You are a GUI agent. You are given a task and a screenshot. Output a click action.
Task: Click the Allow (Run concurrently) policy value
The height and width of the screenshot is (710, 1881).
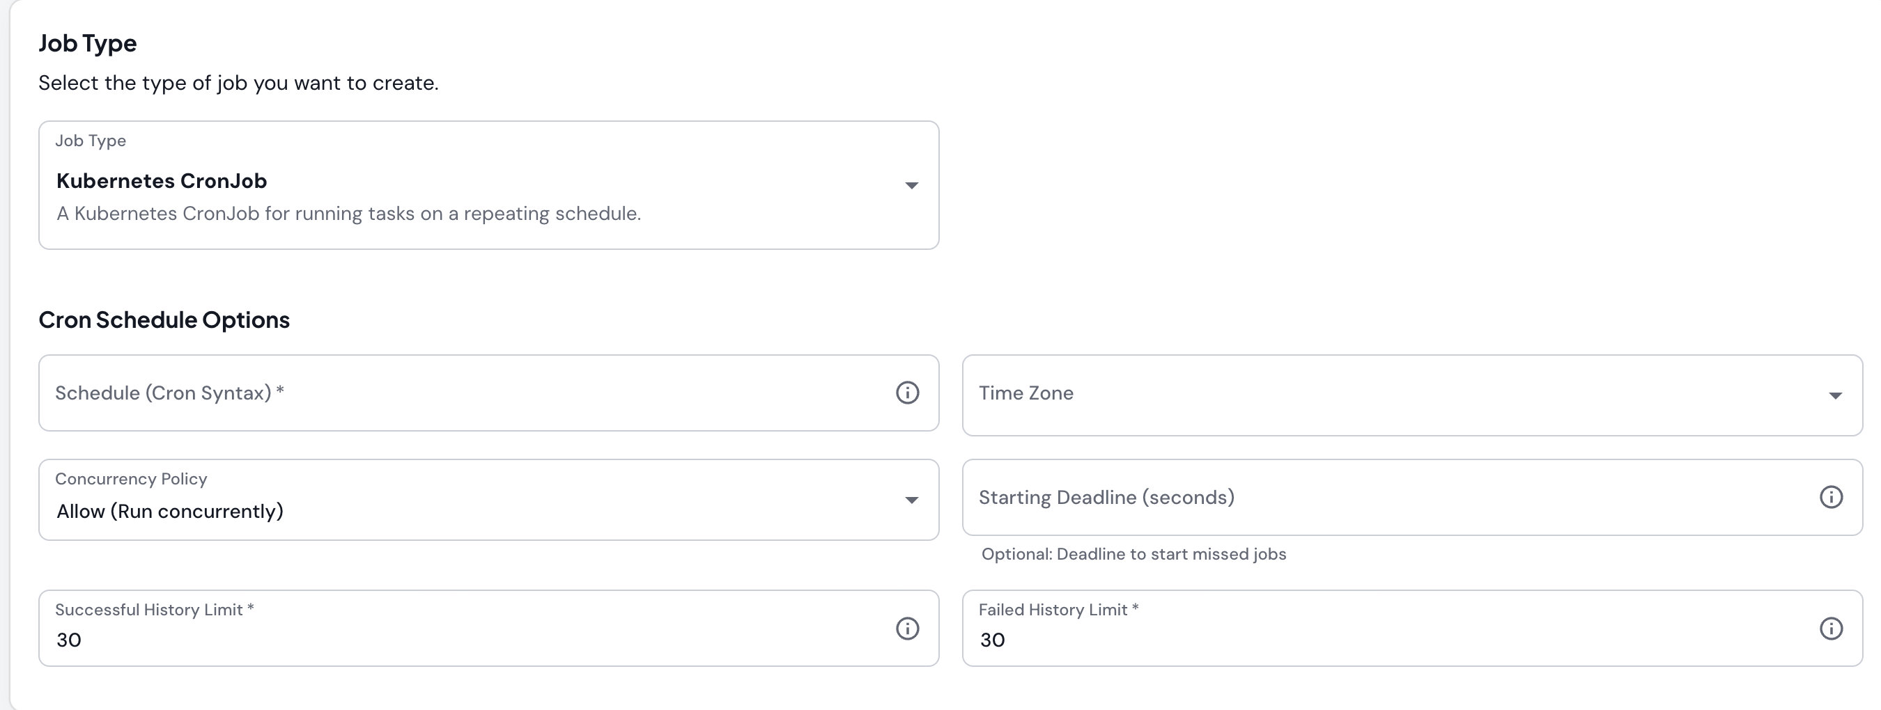tap(169, 511)
